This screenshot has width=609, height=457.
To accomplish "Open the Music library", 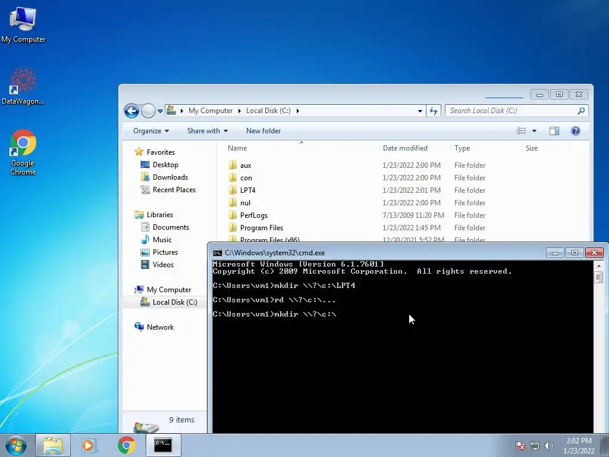I will [x=162, y=240].
